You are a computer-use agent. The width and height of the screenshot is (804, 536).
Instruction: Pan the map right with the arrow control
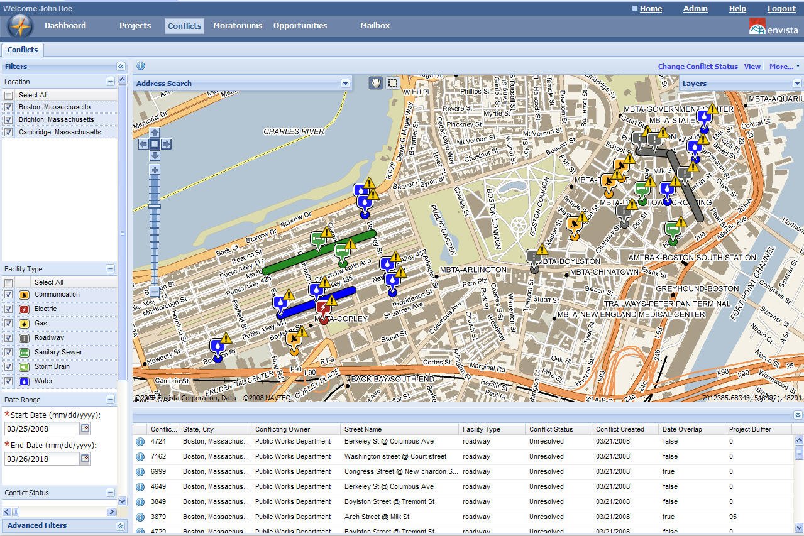click(x=166, y=144)
